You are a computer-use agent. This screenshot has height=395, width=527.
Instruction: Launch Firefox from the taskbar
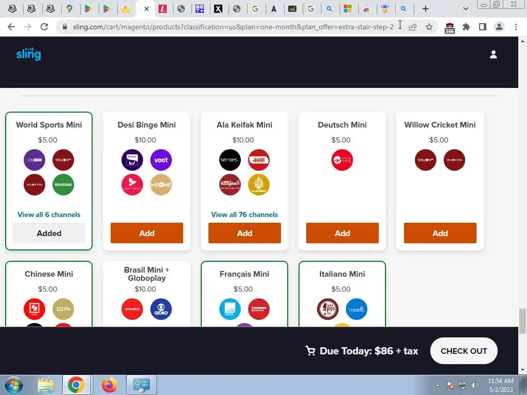click(x=109, y=385)
